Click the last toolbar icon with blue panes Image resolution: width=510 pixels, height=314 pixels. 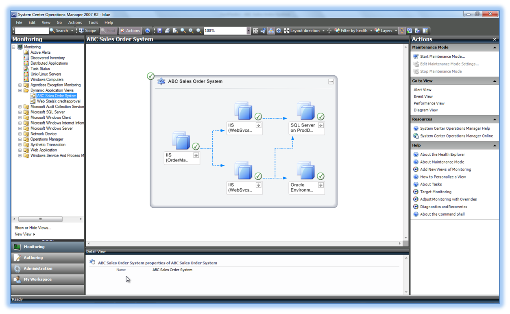425,31
